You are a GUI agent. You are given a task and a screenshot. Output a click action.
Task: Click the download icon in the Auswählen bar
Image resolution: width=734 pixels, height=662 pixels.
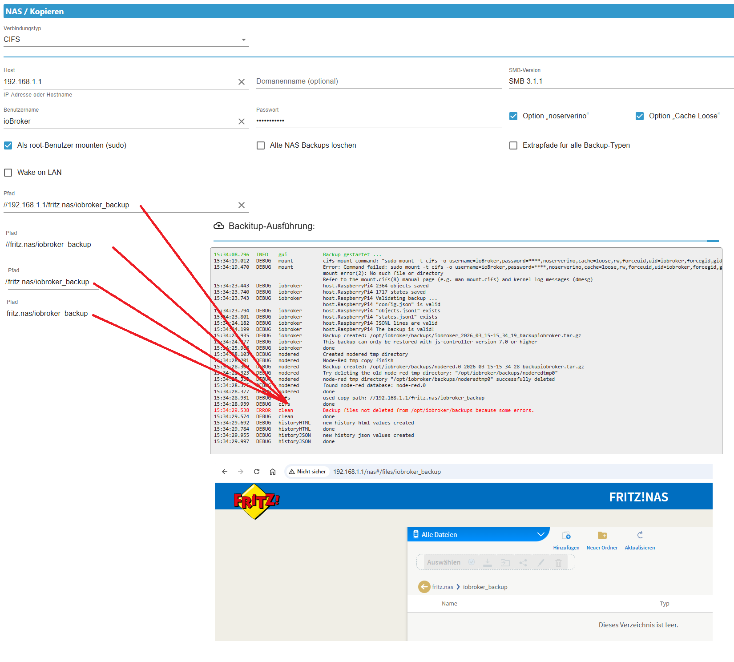488,563
